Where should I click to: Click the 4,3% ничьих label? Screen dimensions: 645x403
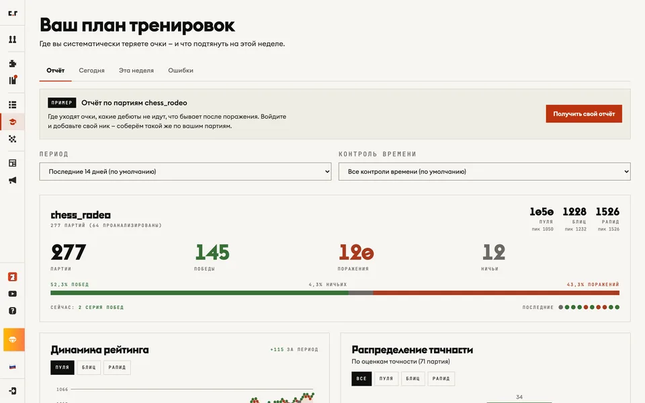point(328,285)
